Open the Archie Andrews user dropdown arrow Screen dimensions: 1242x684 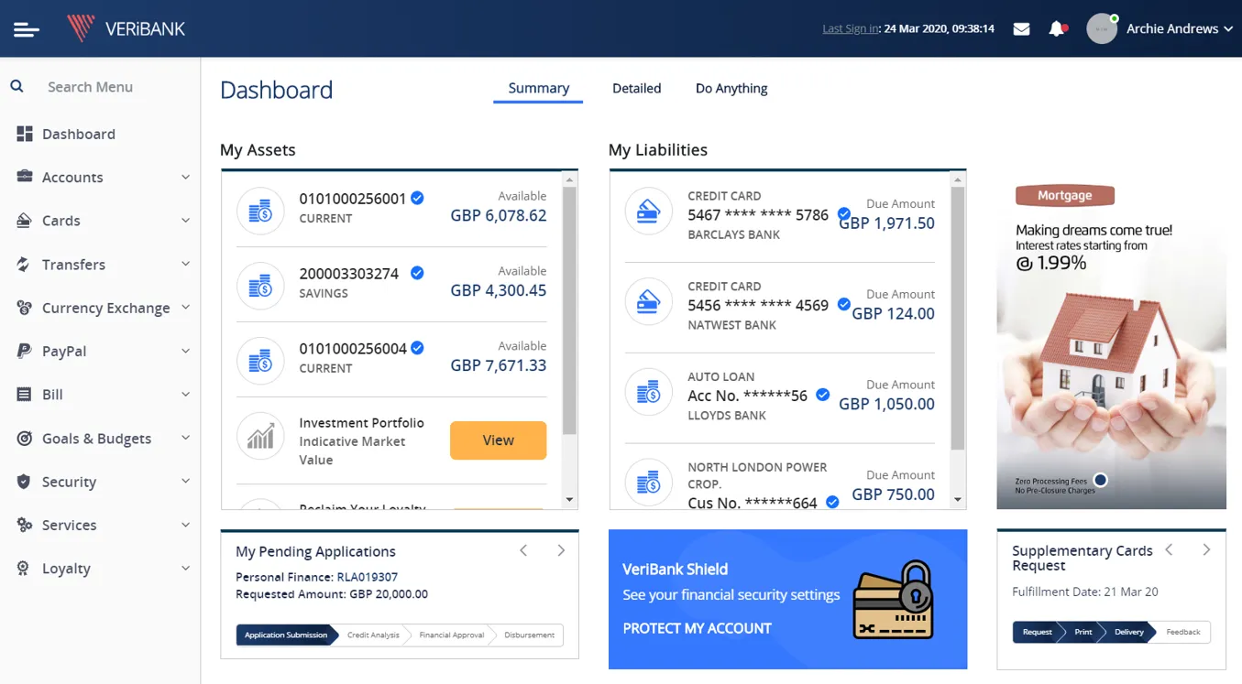(1227, 29)
